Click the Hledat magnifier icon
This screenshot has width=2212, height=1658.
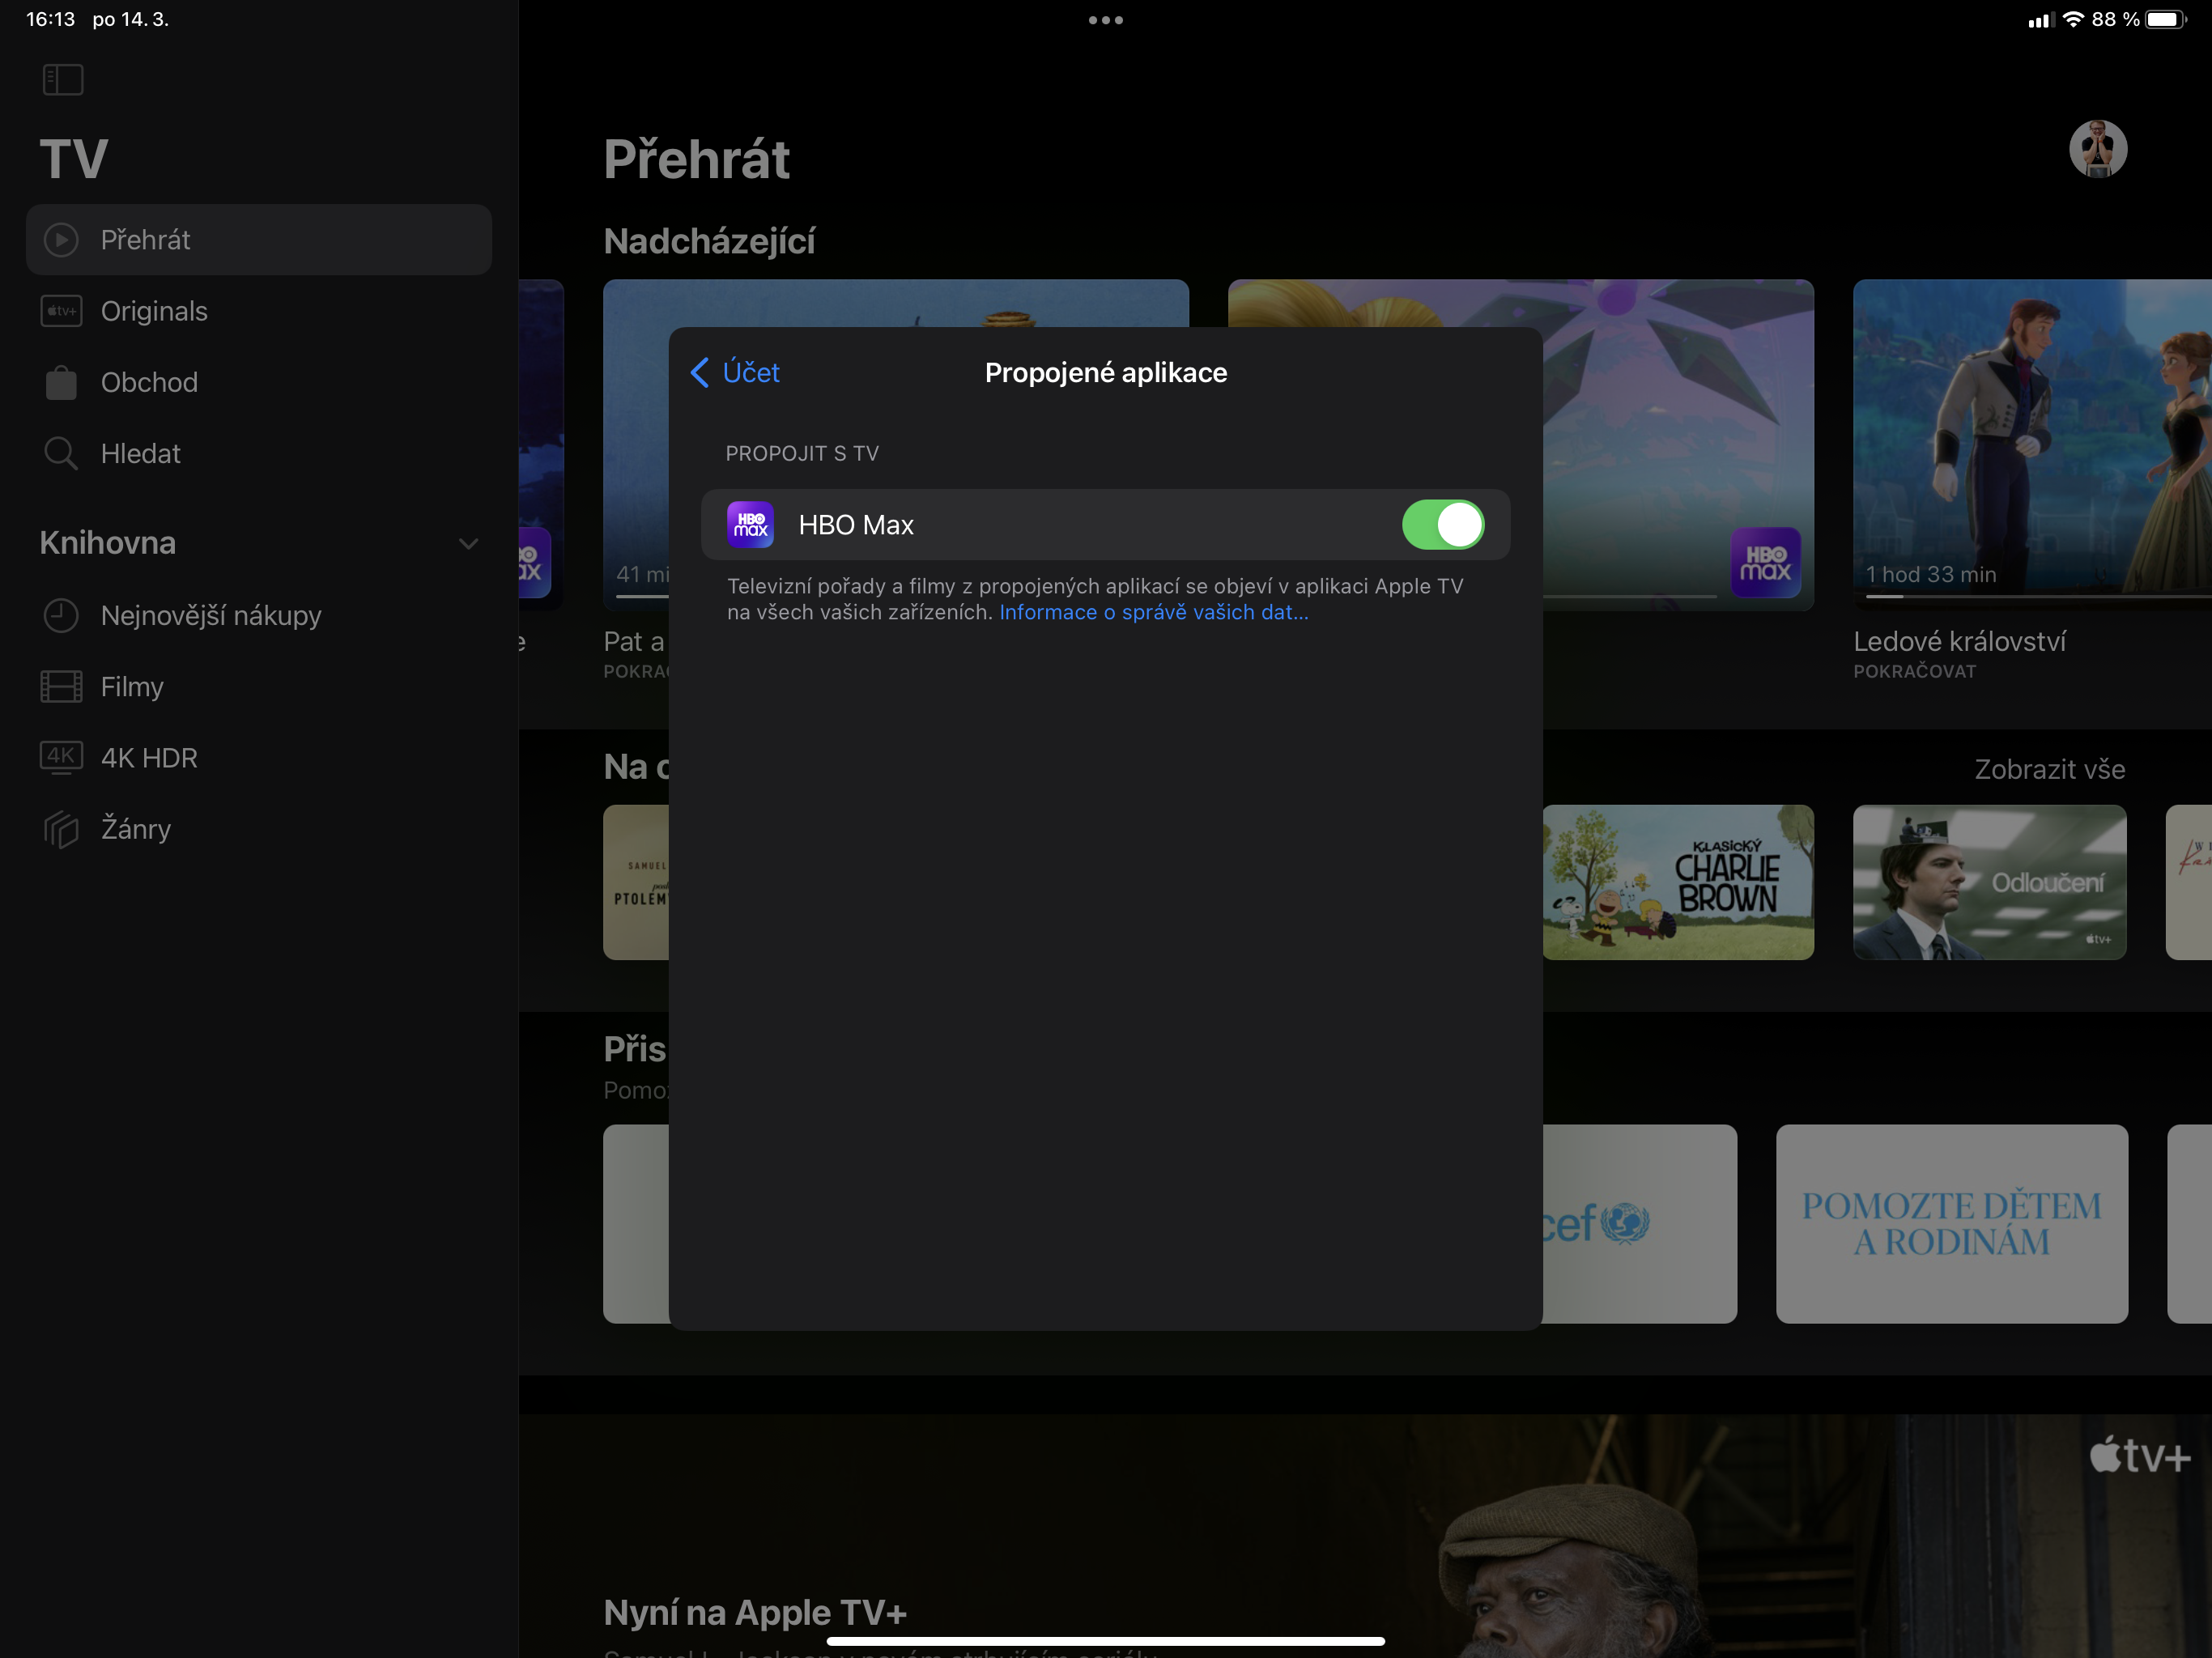tap(61, 454)
